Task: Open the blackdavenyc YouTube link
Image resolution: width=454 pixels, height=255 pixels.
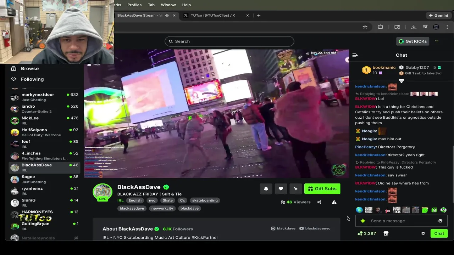Action: click(315, 228)
